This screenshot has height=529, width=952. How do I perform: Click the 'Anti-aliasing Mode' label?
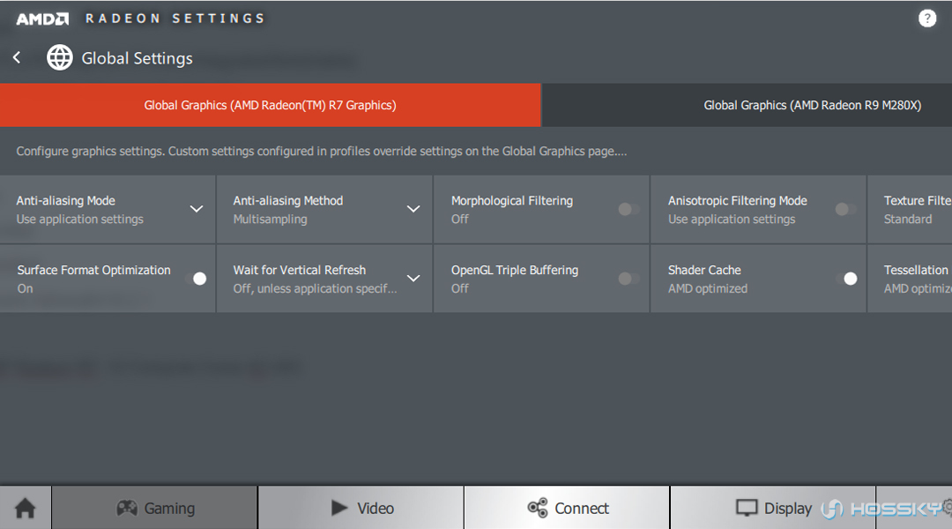65,201
